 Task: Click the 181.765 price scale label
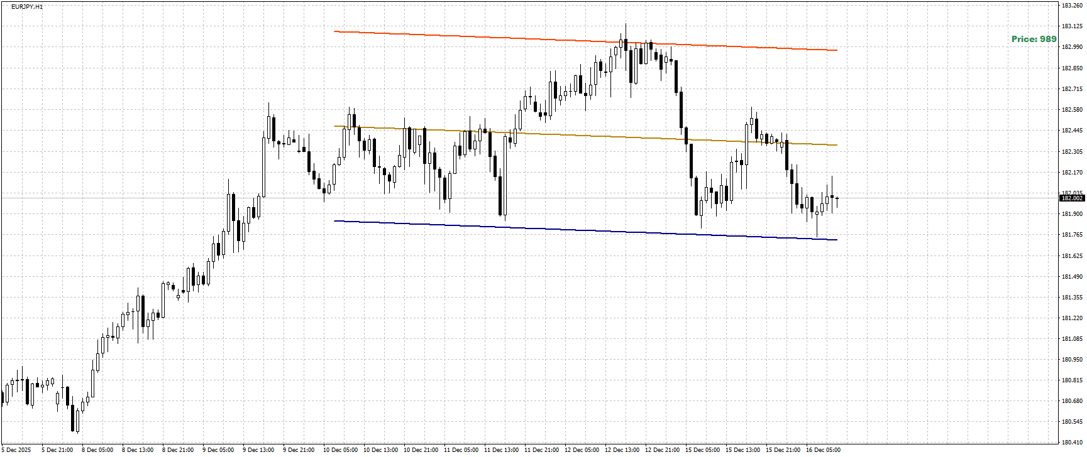pyautogui.click(x=1072, y=235)
